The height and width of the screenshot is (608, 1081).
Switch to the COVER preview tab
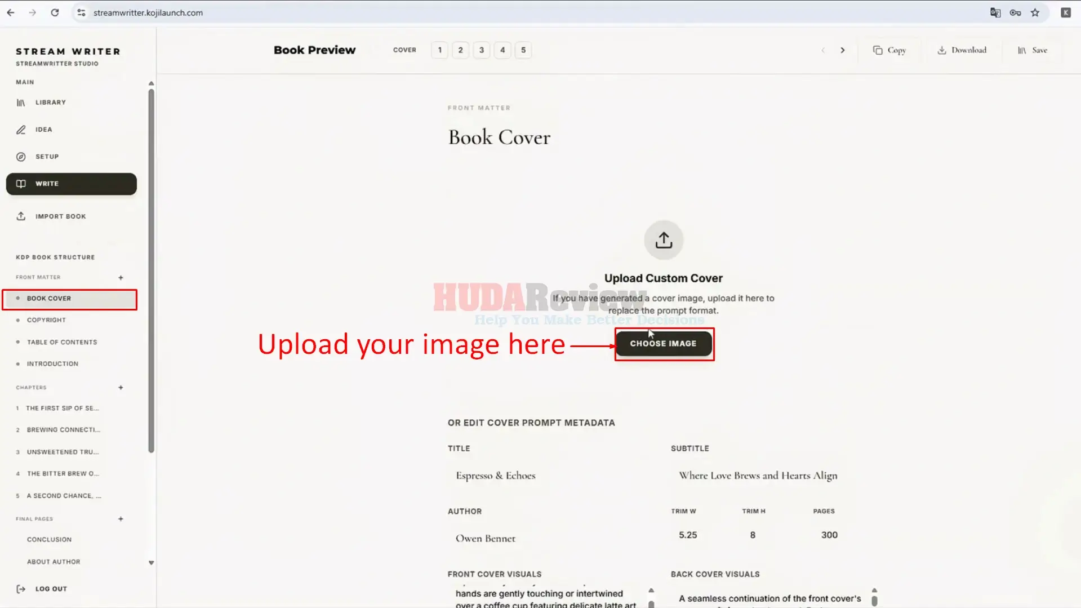point(404,50)
